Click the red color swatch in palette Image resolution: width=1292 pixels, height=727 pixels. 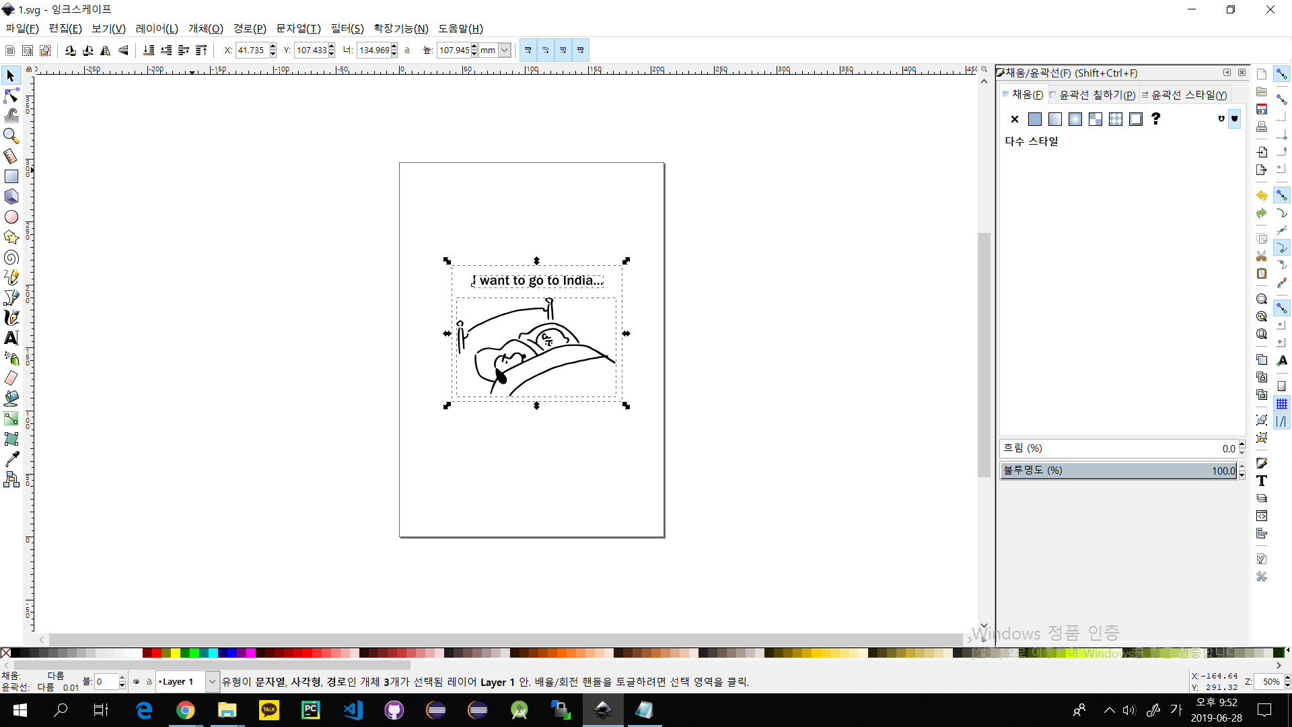[x=156, y=653]
